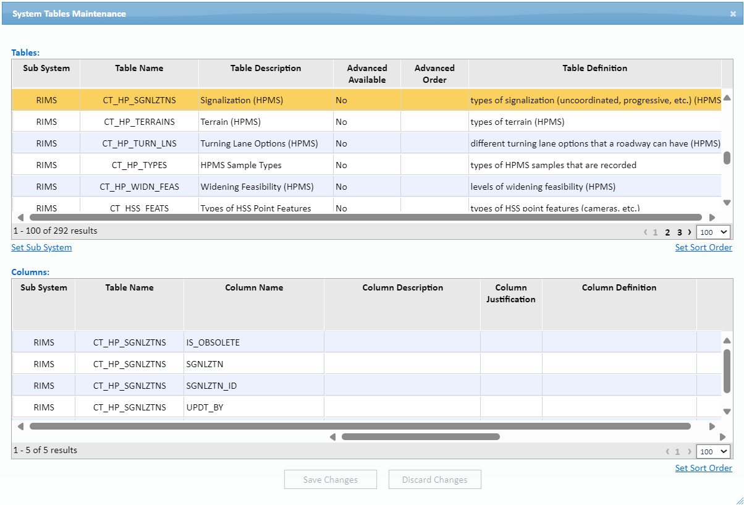Click Columns grid lower horizontal scroll left arrow
744x505 pixels.
point(332,437)
